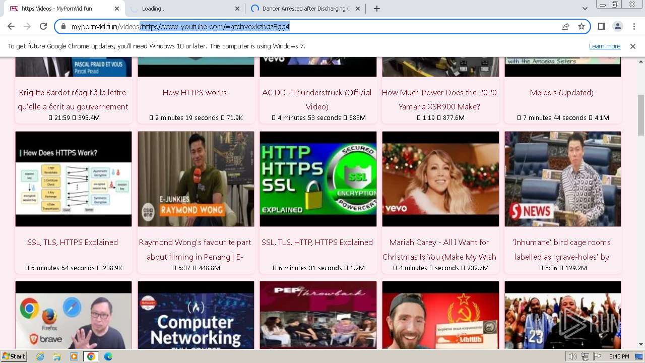Close the 'https Videos - MyPornVid.fun' tab
The width and height of the screenshot is (645, 363).
click(x=117, y=9)
